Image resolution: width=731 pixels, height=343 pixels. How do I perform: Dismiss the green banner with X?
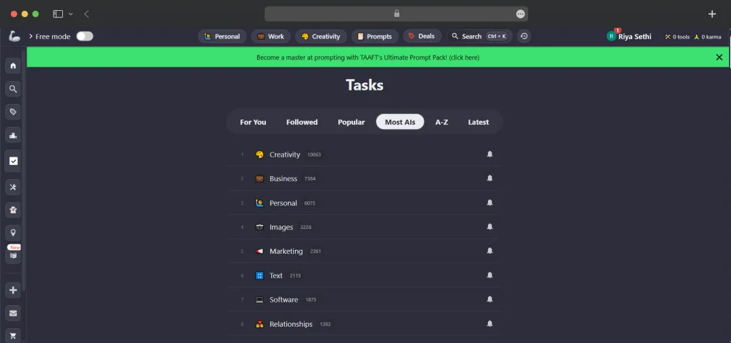(x=719, y=57)
